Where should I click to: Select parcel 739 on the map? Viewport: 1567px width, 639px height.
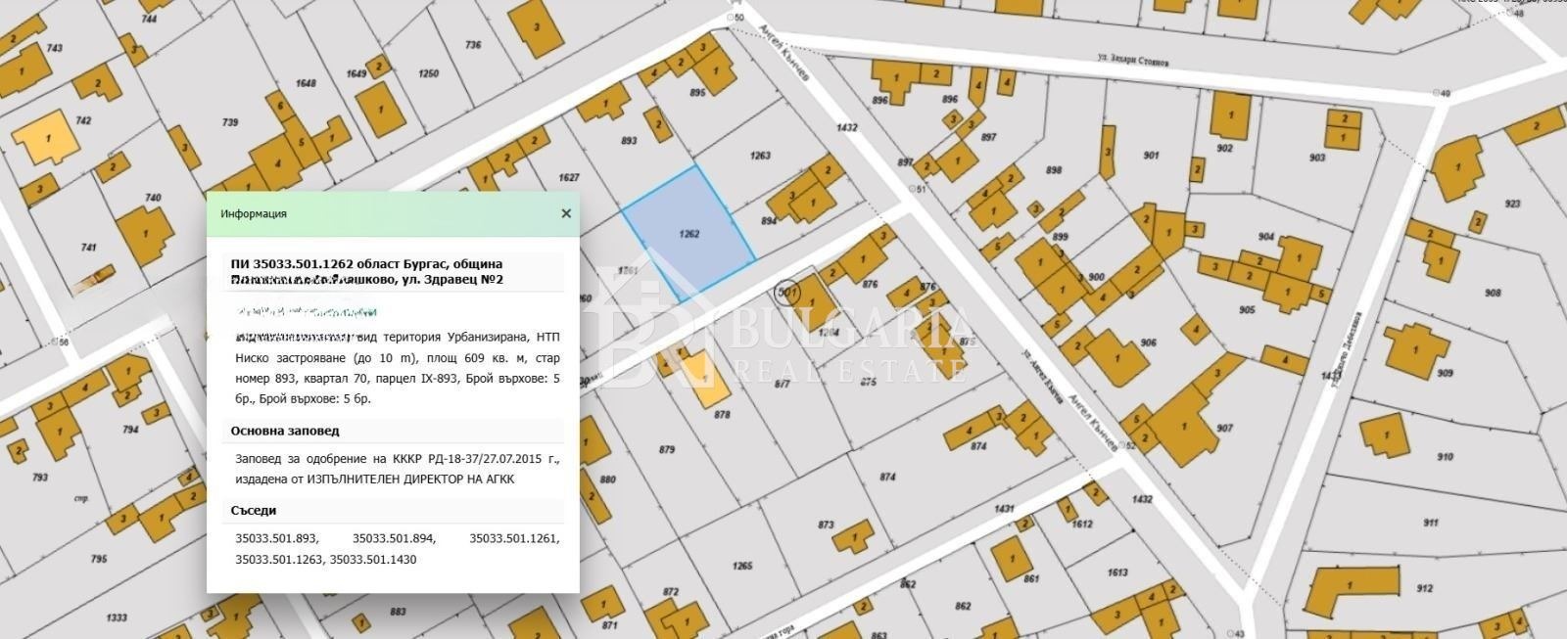pos(230,122)
